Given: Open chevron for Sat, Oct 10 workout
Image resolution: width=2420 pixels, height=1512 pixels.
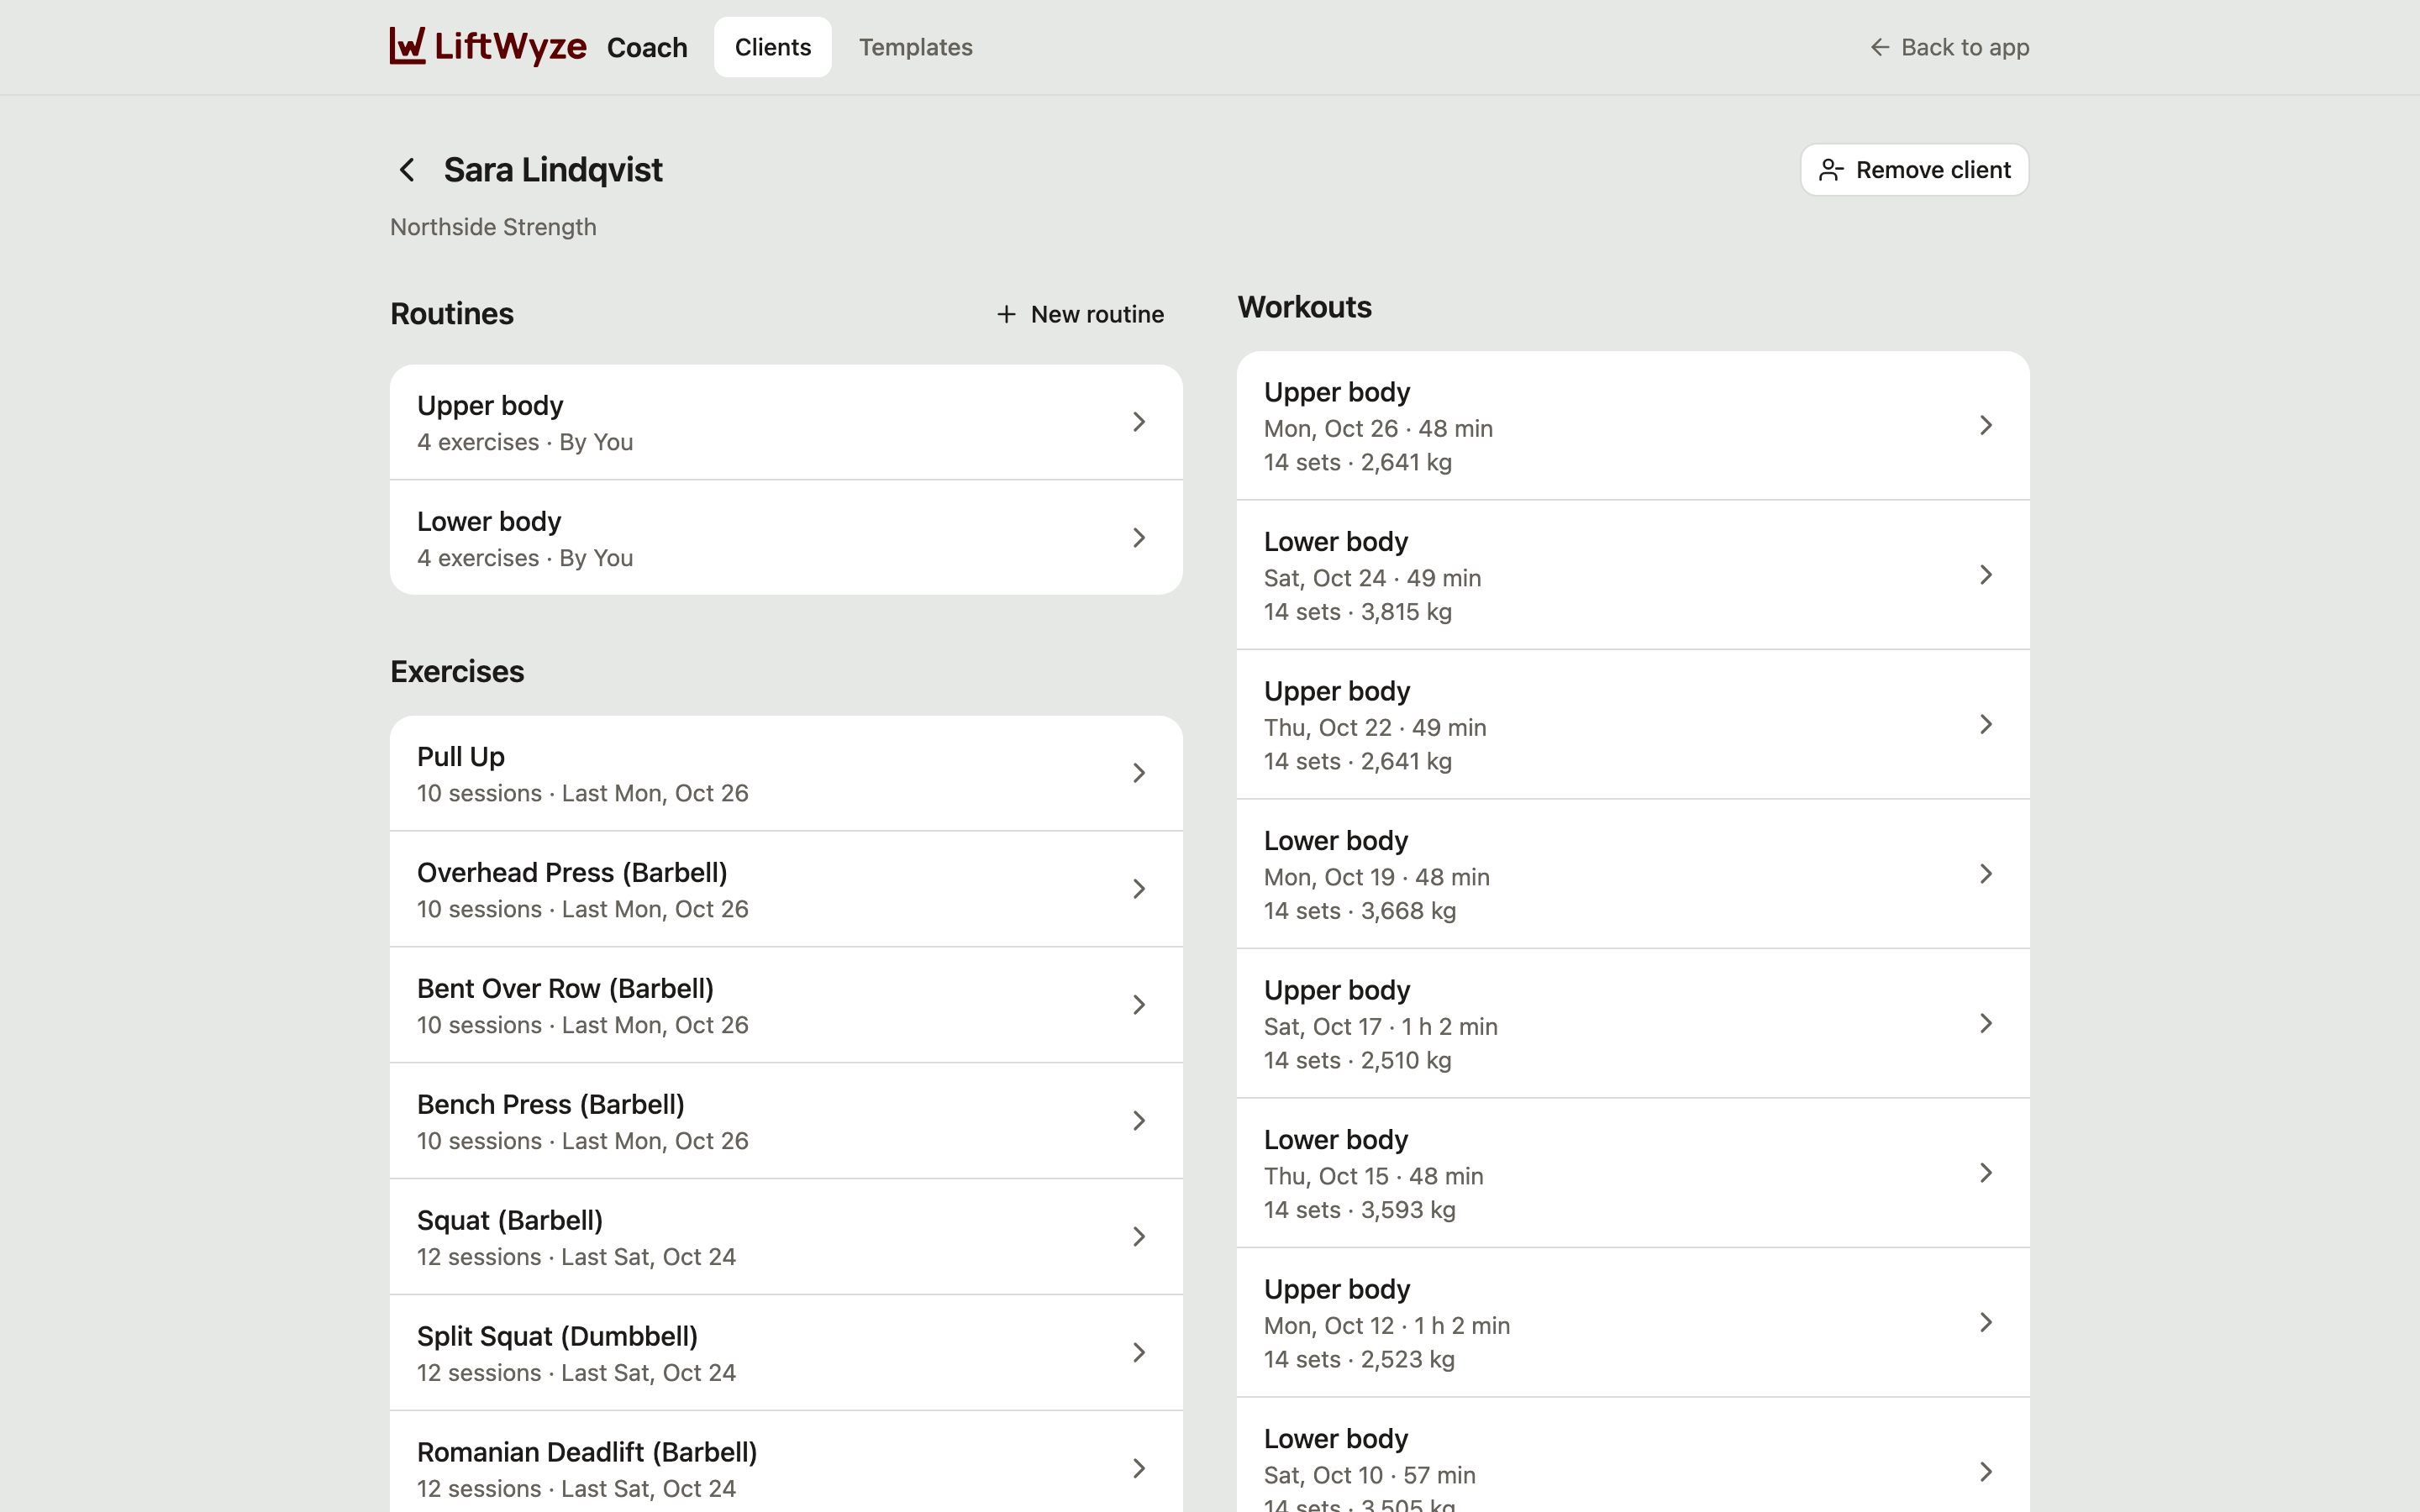Looking at the screenshot, I should [x=1986, y=1472].
